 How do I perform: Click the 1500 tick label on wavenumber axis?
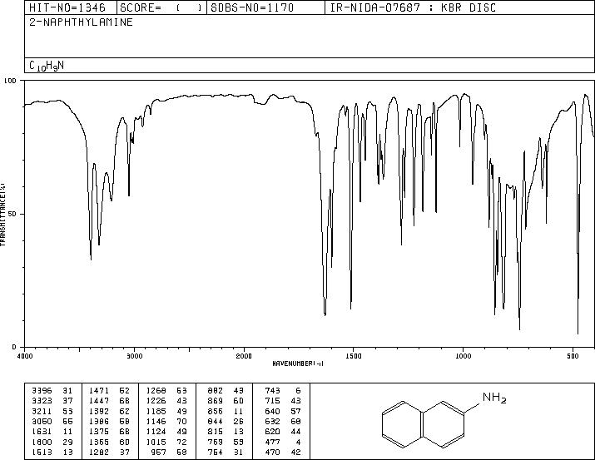pos(354,356)
